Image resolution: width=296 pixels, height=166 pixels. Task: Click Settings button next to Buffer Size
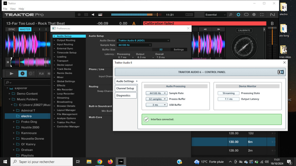[178, 50]
